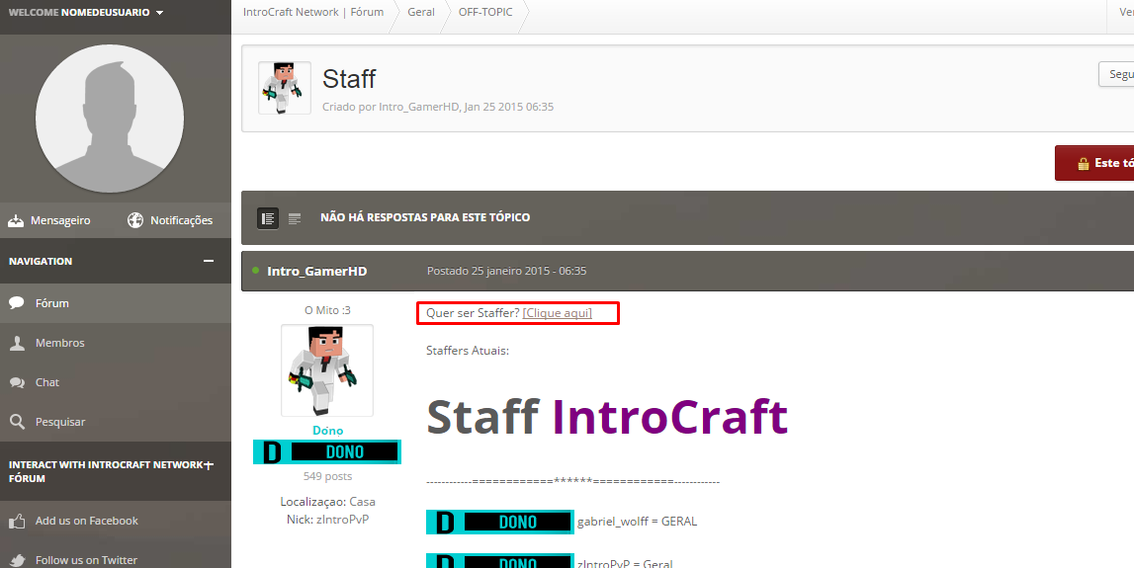This screenshot has height=568, width=1134.
Task: Expand Interact with IntroCraft Network section
Action: 209,464
